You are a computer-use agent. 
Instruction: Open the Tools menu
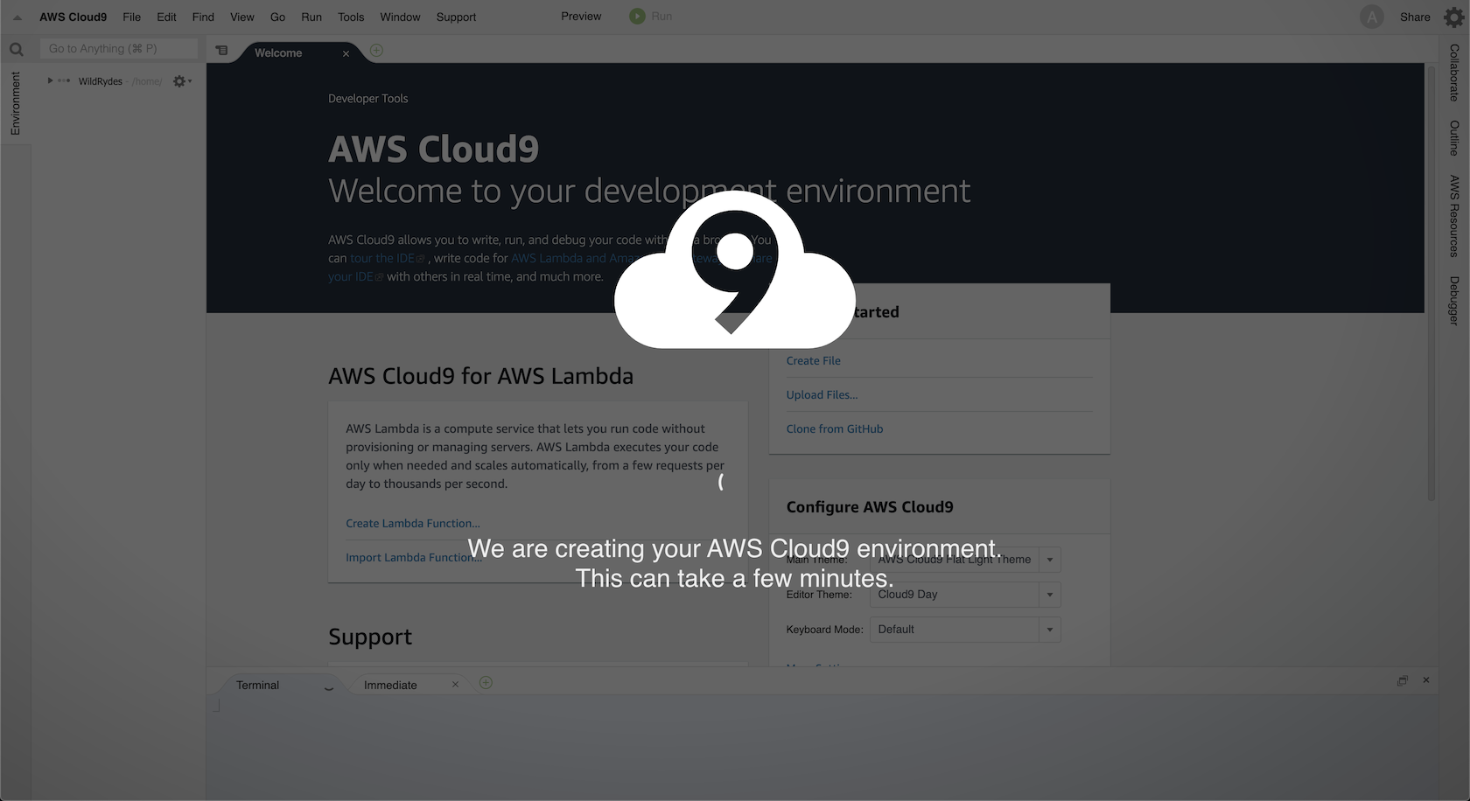pos(351,17)
